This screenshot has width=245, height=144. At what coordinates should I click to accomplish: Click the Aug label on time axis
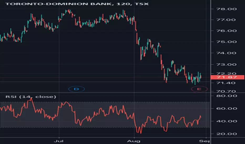pos(134,141)
